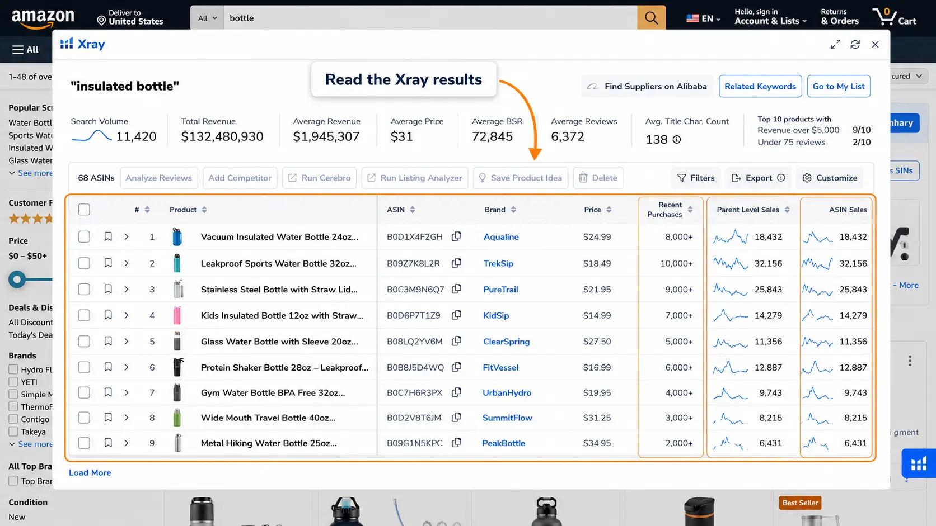Select the checkbox for row 2 TrekSip
Image resolution: width=936 pixels, height=526 pixels.
click(84, 263)
